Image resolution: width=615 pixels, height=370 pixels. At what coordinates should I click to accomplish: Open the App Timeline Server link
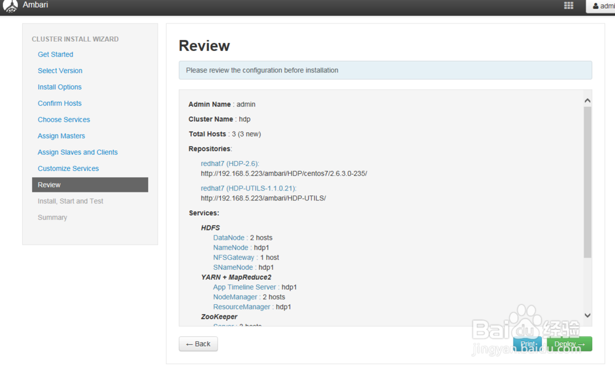(x=244, y=286)
